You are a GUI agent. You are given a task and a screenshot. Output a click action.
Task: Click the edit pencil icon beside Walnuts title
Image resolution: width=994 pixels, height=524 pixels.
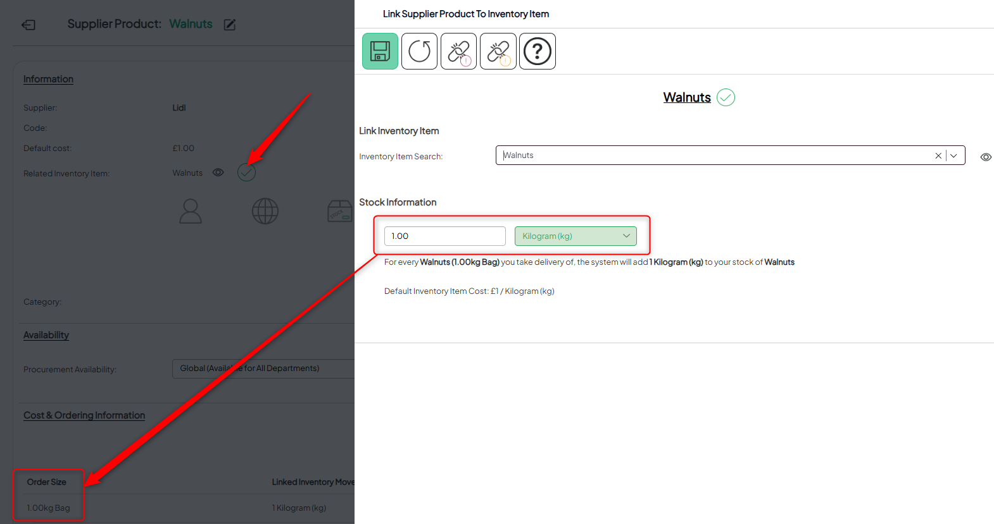(230, 25)
